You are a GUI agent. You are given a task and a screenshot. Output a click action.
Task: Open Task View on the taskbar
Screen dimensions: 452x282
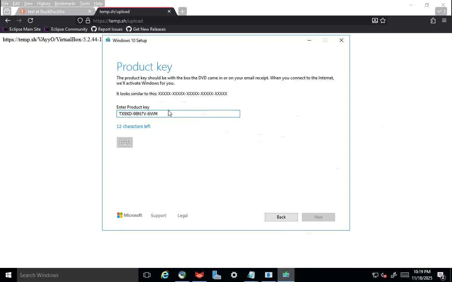click(x=147, y=275)
